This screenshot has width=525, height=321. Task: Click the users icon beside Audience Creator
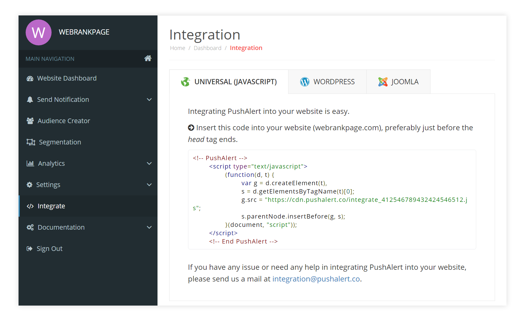coord(30,121)
